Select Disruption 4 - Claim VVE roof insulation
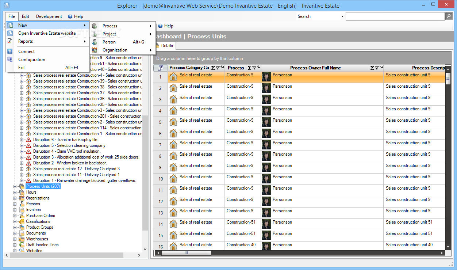457x270 pixels. pyautogui.click(x=67, y=151)
